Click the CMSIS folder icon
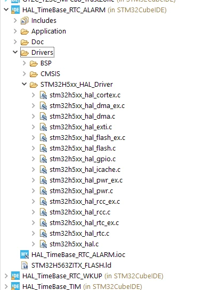The image size is (213, 290). point(34,74)
